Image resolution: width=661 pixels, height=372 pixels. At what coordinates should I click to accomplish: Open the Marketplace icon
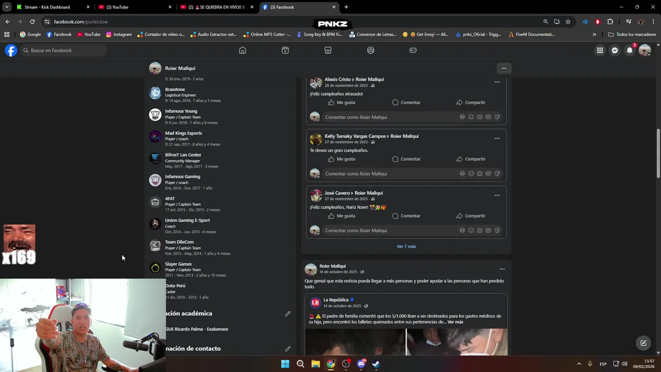(x=328, y=50)
